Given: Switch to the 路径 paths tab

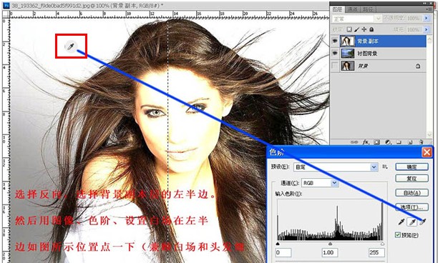Looking at the screenshot, I should tap(368, 9).
